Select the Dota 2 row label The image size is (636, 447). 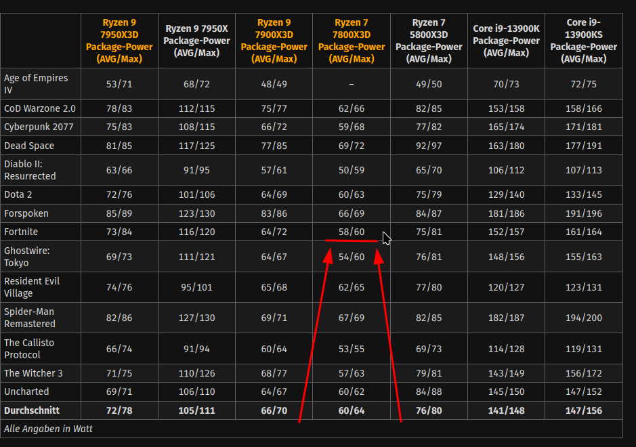18,194
